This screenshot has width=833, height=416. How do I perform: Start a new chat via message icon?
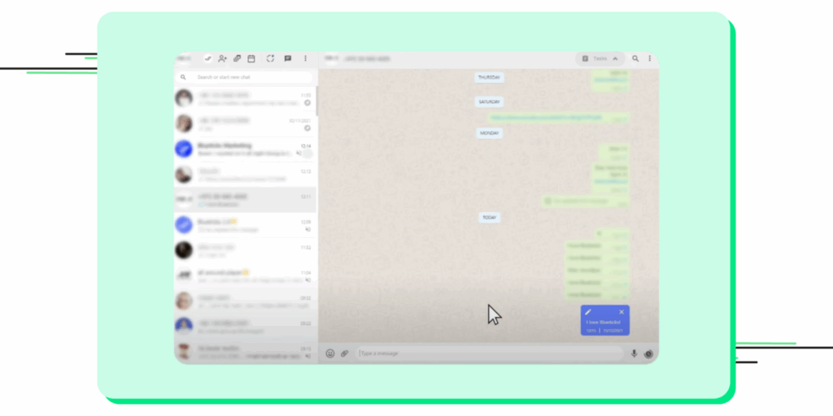(287, 58)
